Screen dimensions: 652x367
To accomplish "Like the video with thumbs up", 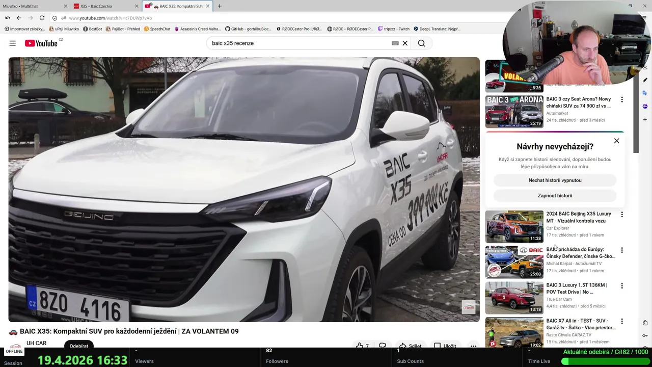I will (362, 345).
